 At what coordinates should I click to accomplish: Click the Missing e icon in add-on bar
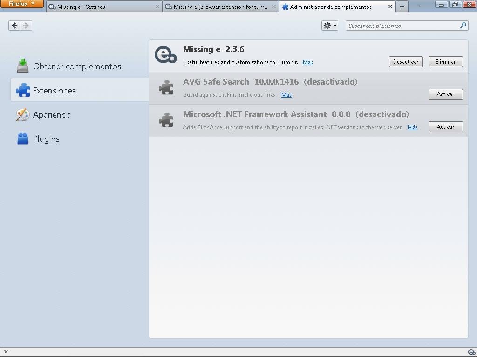pyautogui.click(x=471, y=352)
